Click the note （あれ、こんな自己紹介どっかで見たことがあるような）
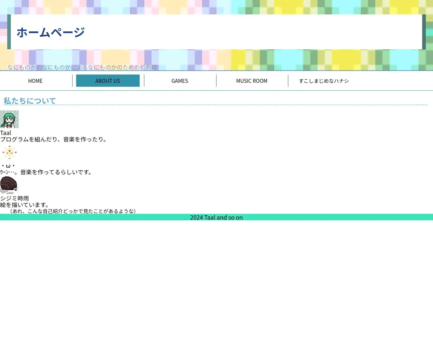433x360 pixels. coord(73,211)
